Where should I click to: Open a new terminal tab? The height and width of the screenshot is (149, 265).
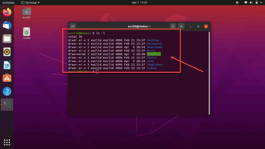pos(73,26)
